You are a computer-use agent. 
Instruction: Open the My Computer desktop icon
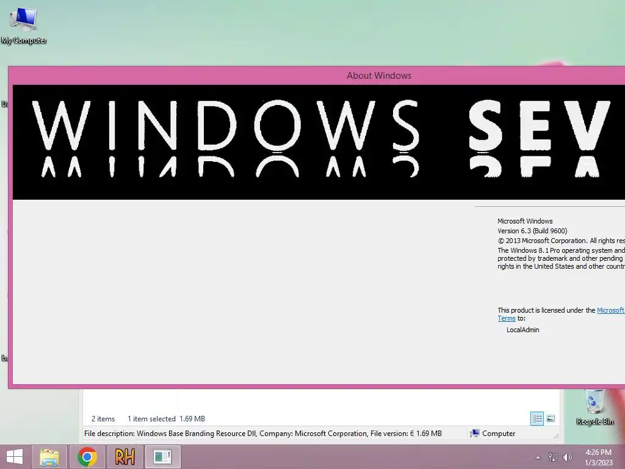(x=24, y=26)
